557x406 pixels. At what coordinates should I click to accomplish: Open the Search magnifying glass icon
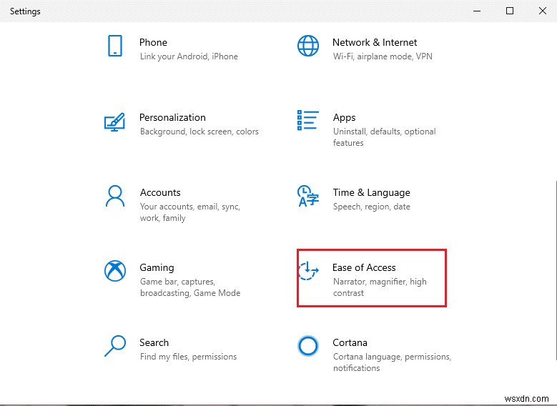click(114, 346)
